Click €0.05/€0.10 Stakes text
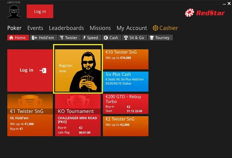The image size is (232, 158). click(x=118, y=83)
